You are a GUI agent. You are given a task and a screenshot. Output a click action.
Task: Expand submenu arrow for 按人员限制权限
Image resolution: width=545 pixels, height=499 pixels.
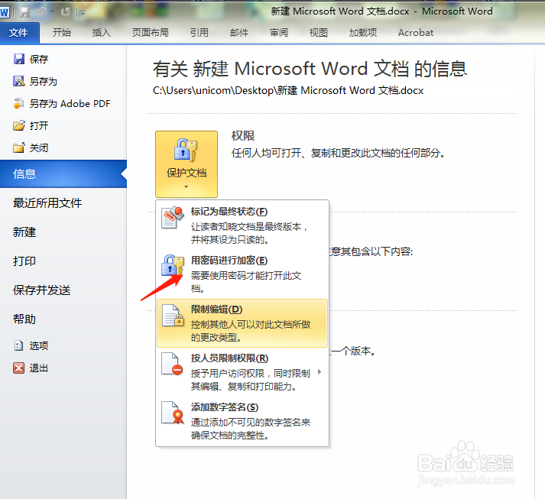coord(320,372)
